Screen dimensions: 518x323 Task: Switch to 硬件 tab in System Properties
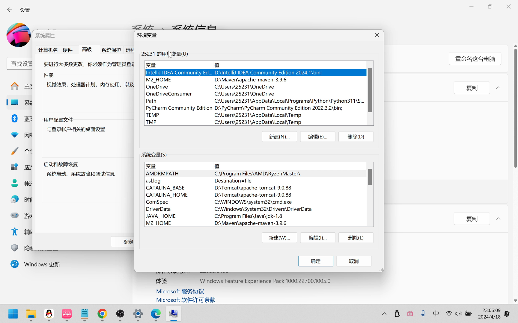click(x=68, y=50)
